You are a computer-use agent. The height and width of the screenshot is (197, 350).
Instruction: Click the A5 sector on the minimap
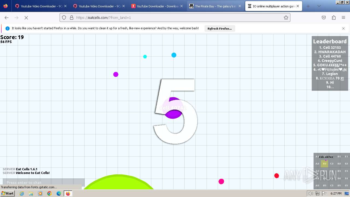pyautogui.click(x=317, y=186)
